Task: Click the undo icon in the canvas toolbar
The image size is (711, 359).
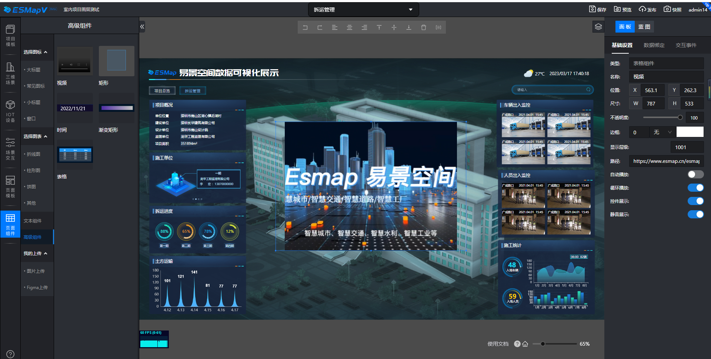Action: (305, 27)
